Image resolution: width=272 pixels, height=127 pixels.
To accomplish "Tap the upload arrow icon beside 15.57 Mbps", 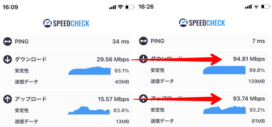I will tap(7, 99).
